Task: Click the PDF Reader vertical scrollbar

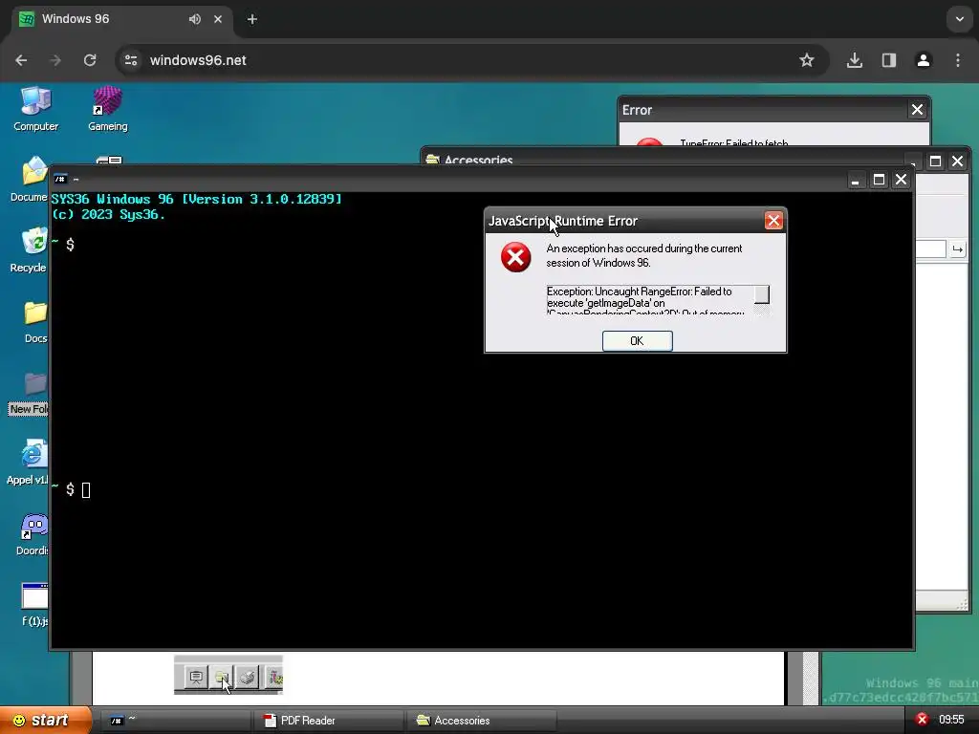Action: [x=811, y=678]
